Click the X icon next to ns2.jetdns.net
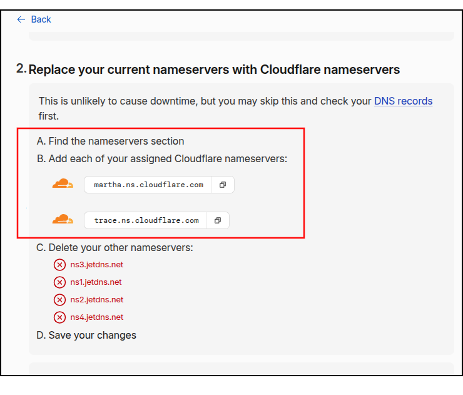Image resolution: width=463 pixels, height=395 pixels. coord(59,300)
